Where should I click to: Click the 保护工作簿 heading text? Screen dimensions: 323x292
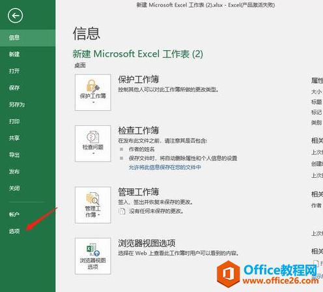139,80
